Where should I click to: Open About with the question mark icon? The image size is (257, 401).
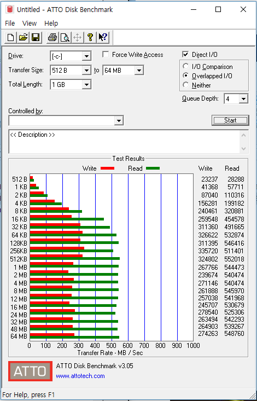90,38
